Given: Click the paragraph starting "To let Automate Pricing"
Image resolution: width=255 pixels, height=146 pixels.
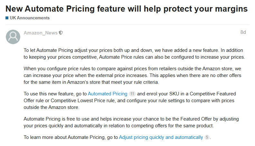Looking at the screenshot, I should [133, 54].
